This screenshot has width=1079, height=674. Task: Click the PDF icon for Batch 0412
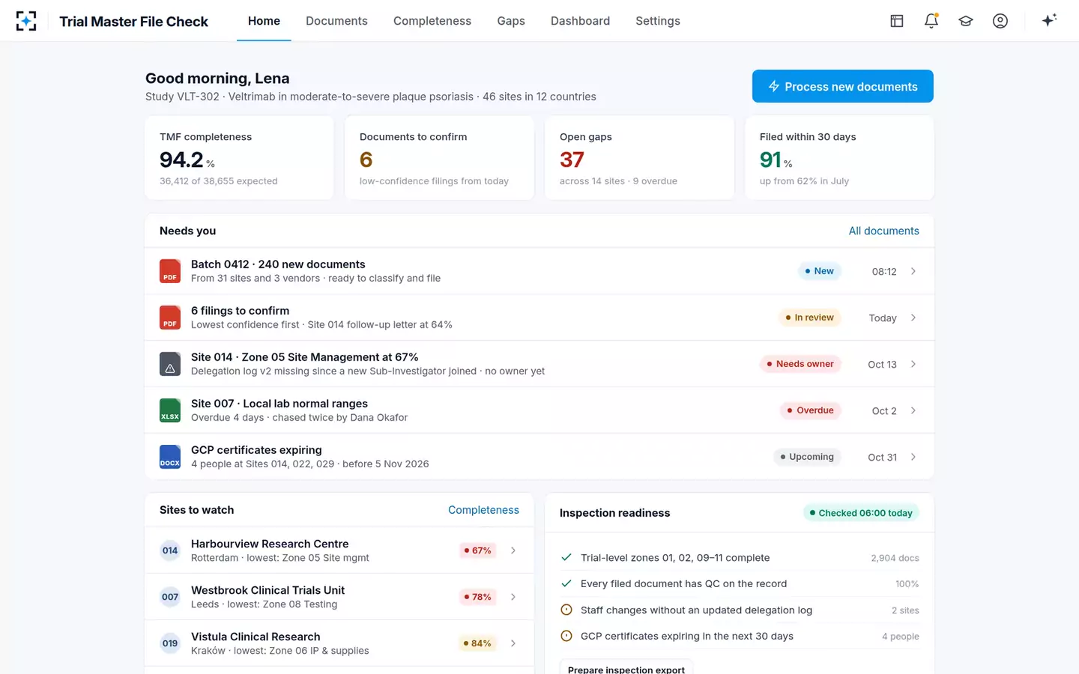(170, 271)
